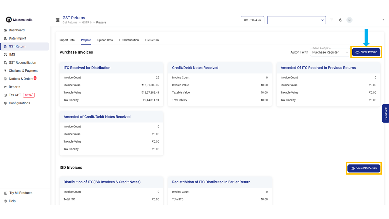Open the user profile avatar

(349, 20)
